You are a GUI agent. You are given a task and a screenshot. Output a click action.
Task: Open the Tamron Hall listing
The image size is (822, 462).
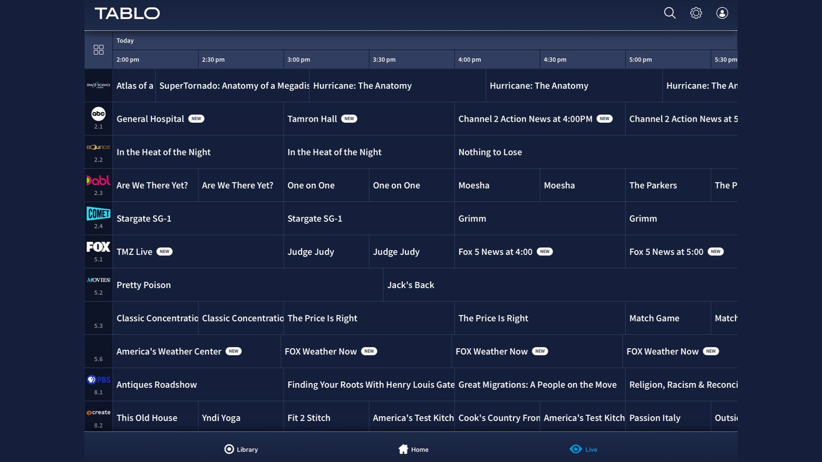click(x=312, y=119)
